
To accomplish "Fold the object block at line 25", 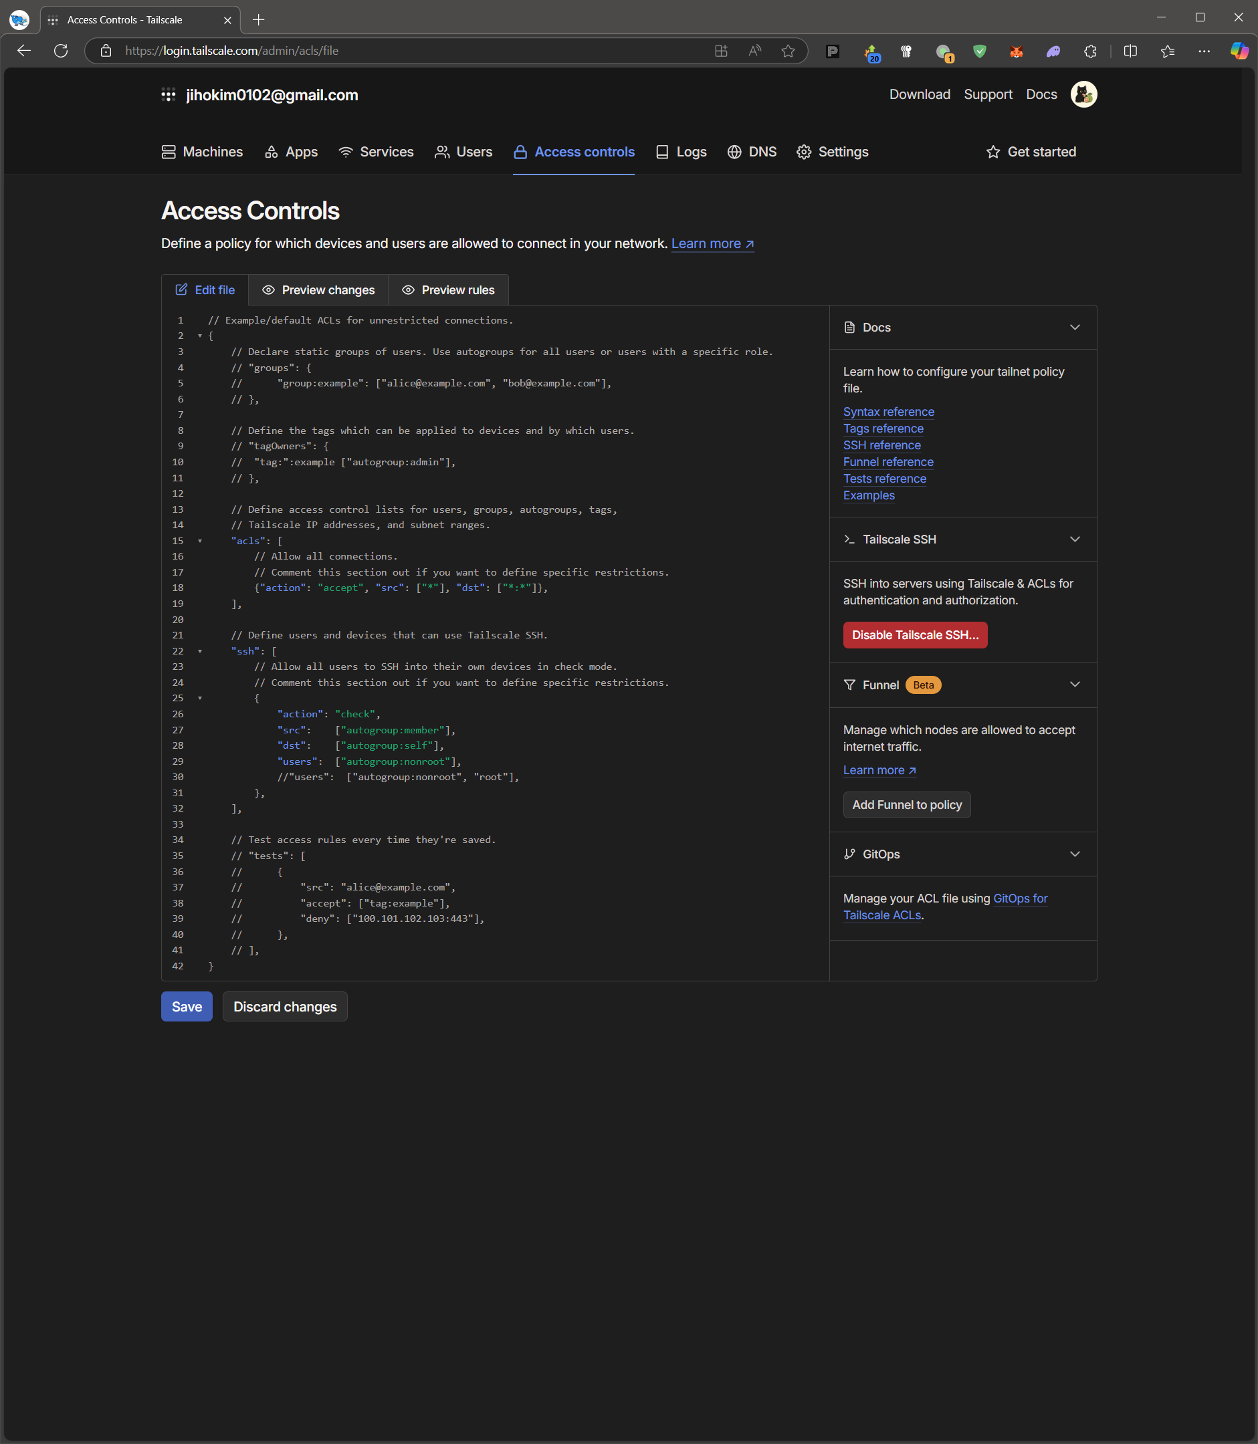I will point(200,698).
